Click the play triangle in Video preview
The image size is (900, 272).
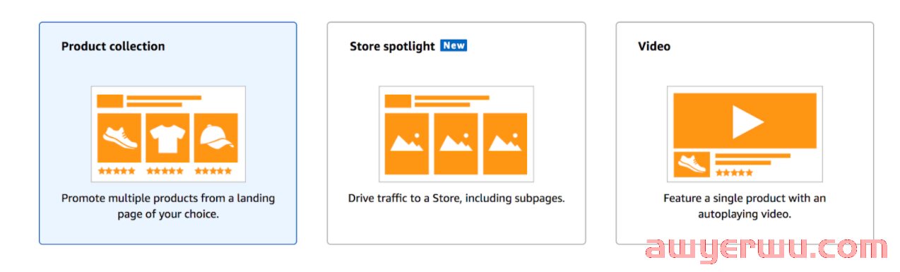747,122
